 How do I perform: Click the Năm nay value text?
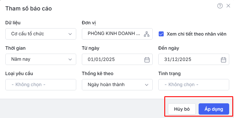click(x=21, y=60)
